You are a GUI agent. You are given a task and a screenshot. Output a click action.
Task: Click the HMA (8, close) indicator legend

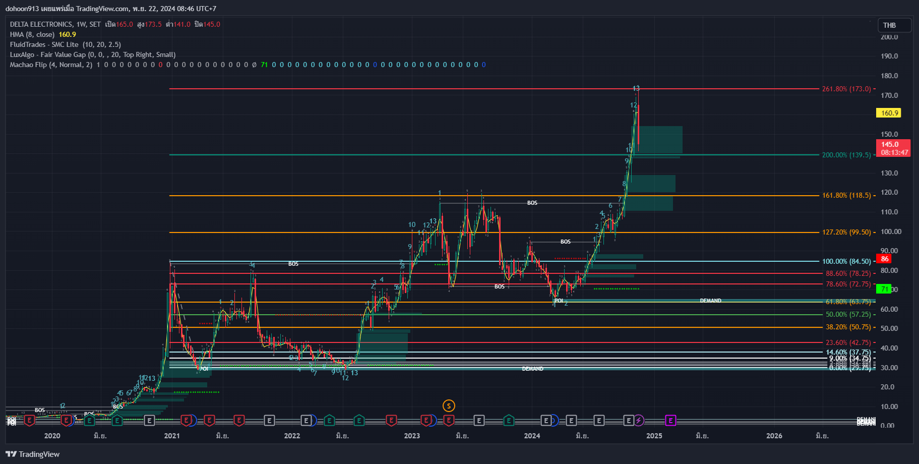(x=32, y=34)
